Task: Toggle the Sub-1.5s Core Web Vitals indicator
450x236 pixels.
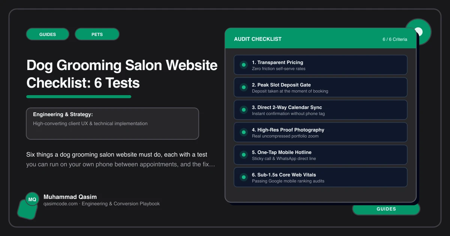Action: [243, 177]
